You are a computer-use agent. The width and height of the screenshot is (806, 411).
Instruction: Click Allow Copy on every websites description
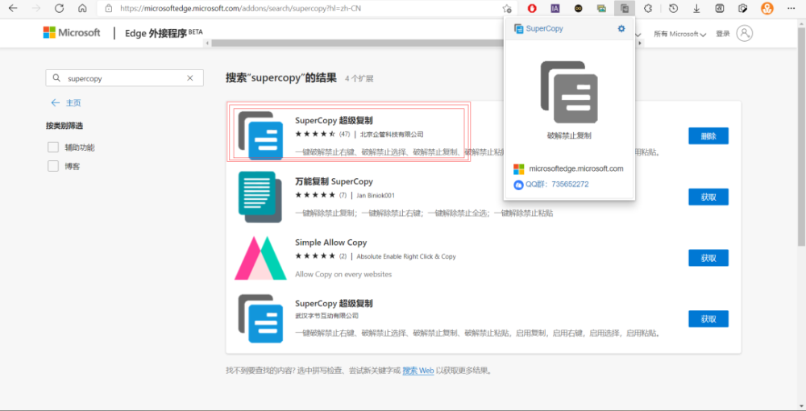(343, 274)
